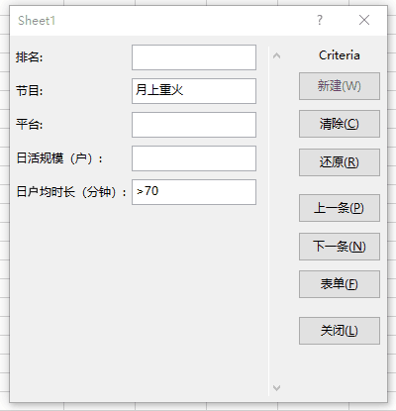Screen dimensions: 396x411
Task: Go to previous record with 上一条(P)
Action: [340, 208]
